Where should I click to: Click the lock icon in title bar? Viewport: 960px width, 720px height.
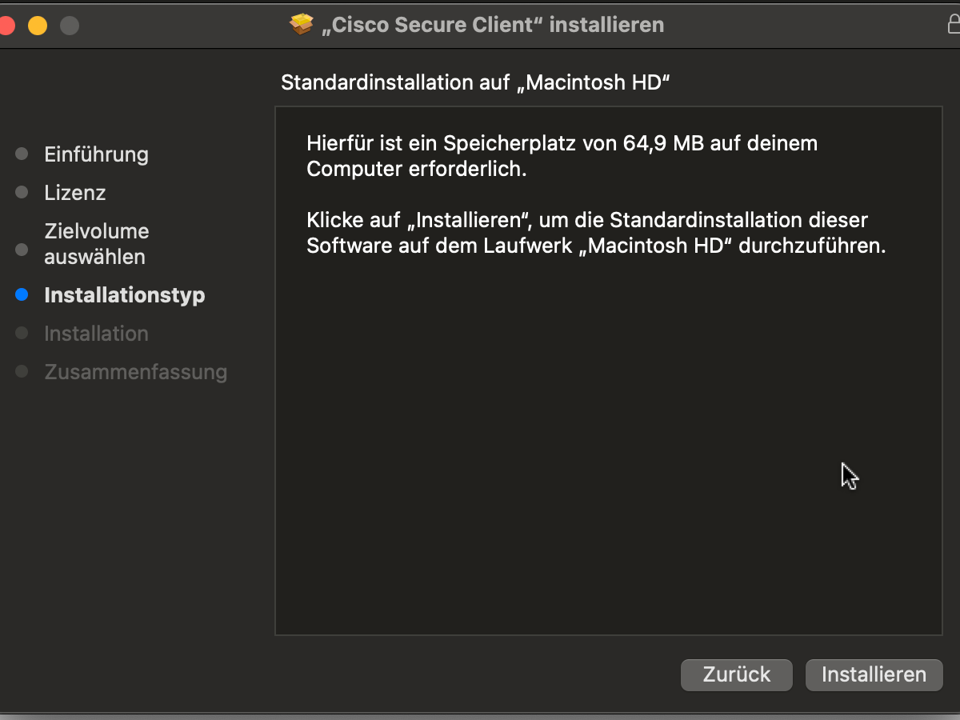954,25
